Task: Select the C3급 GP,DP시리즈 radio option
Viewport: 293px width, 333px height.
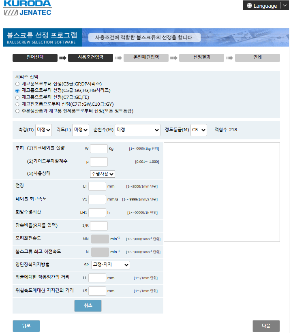Action: tap(17, 83)
